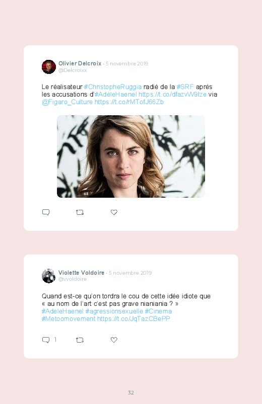This screenshot has width=262, height=404.
Task: Open the #Cinema hashtag
Action: [x=158, y=311]
